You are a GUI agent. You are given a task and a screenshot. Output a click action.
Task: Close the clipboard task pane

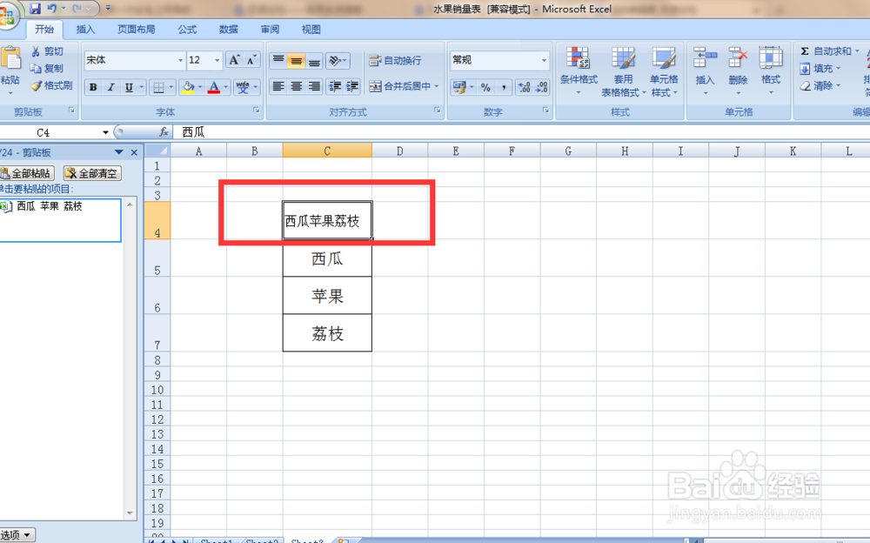(x=134, y=152)
